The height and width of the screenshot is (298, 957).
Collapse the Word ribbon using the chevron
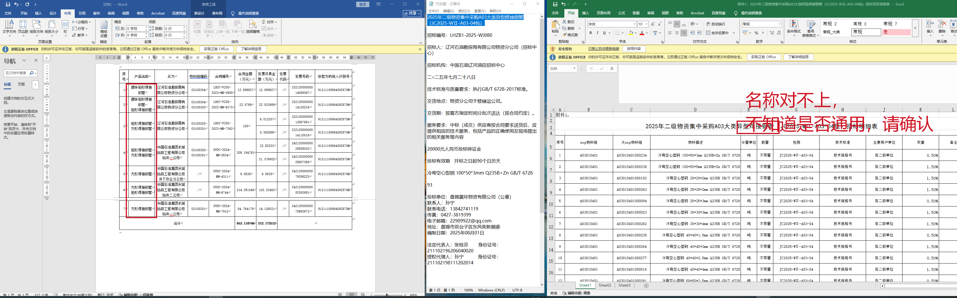(421, 43)
